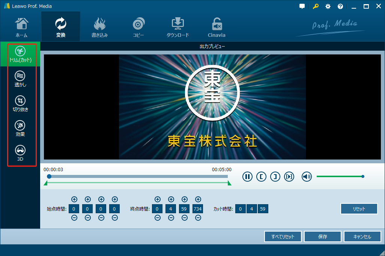Increase 始点時間 seconds with plus

click(101, 199)
